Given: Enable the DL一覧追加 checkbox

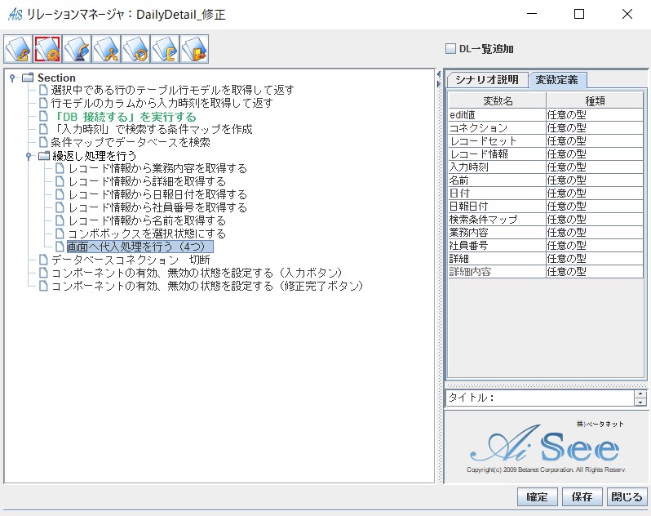Looking at the screenshot, I should pyautogui.click(x=450, y=49).
